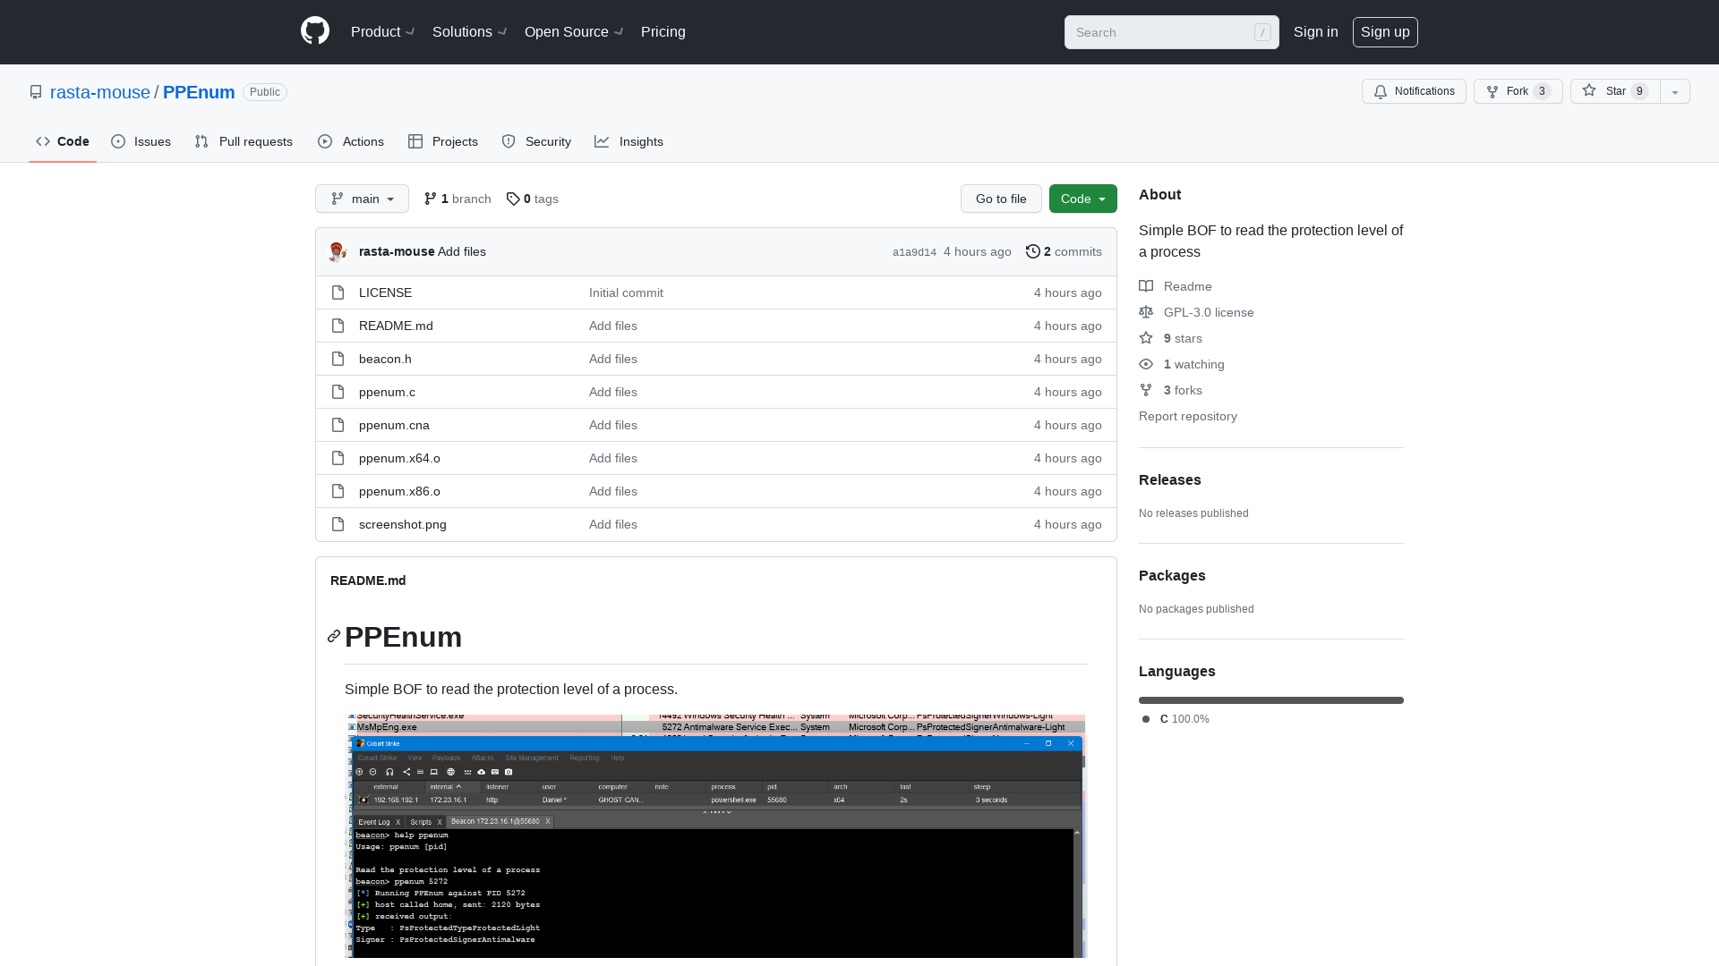
Task: Click the README.md file link
Action: coord(396,325)
